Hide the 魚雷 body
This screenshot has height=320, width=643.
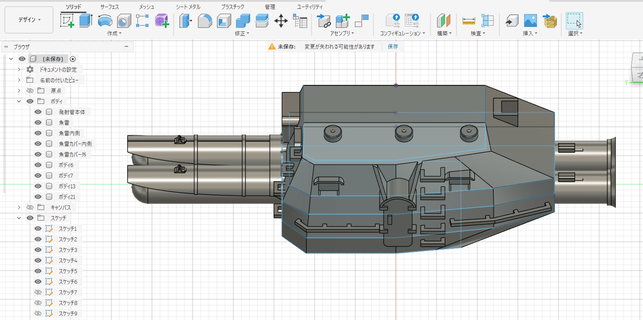click(x=38, y=122)
